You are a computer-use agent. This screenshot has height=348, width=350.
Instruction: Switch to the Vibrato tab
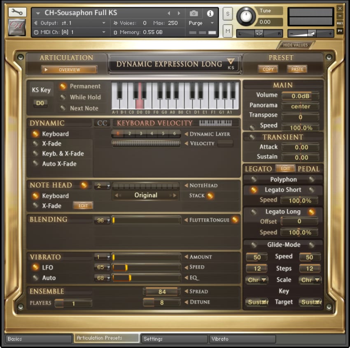click(x=242, y=339)
